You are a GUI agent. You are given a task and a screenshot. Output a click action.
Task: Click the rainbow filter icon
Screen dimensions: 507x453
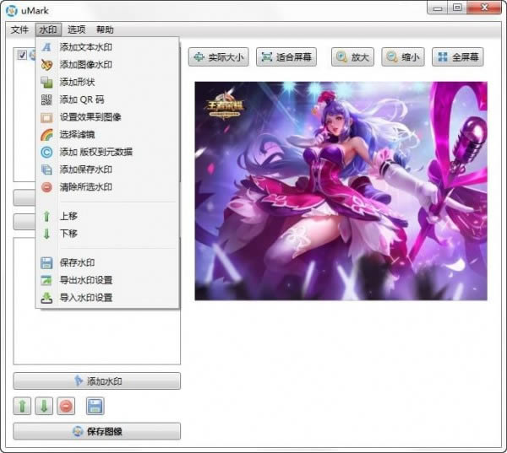click(x=46, y=135)
